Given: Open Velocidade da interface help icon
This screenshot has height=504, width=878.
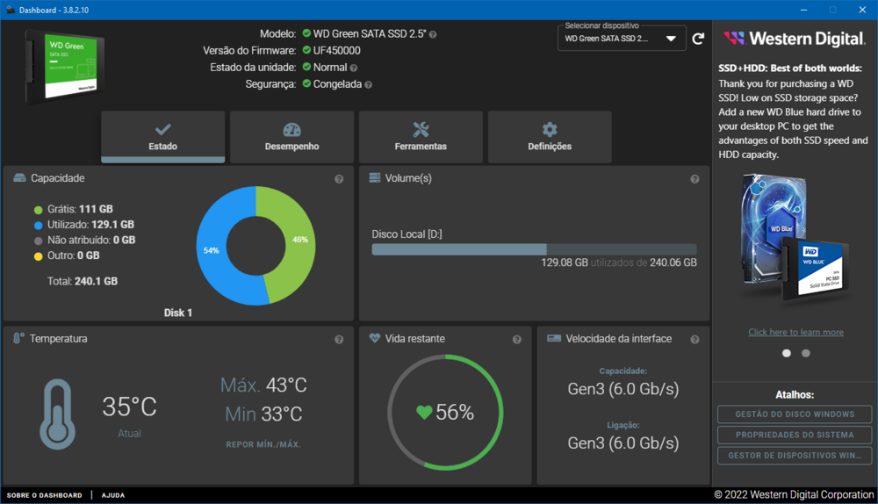Looking at the screenshot, I should (694, 340).
